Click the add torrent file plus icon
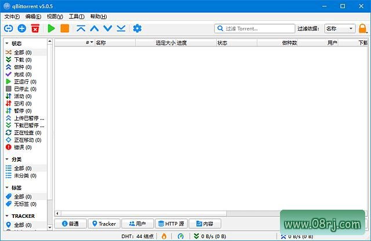This screenshot has height=241, width=371. (22, 28)
